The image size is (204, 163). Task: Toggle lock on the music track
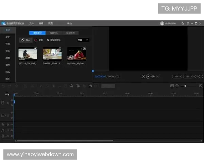click(8, 130)
